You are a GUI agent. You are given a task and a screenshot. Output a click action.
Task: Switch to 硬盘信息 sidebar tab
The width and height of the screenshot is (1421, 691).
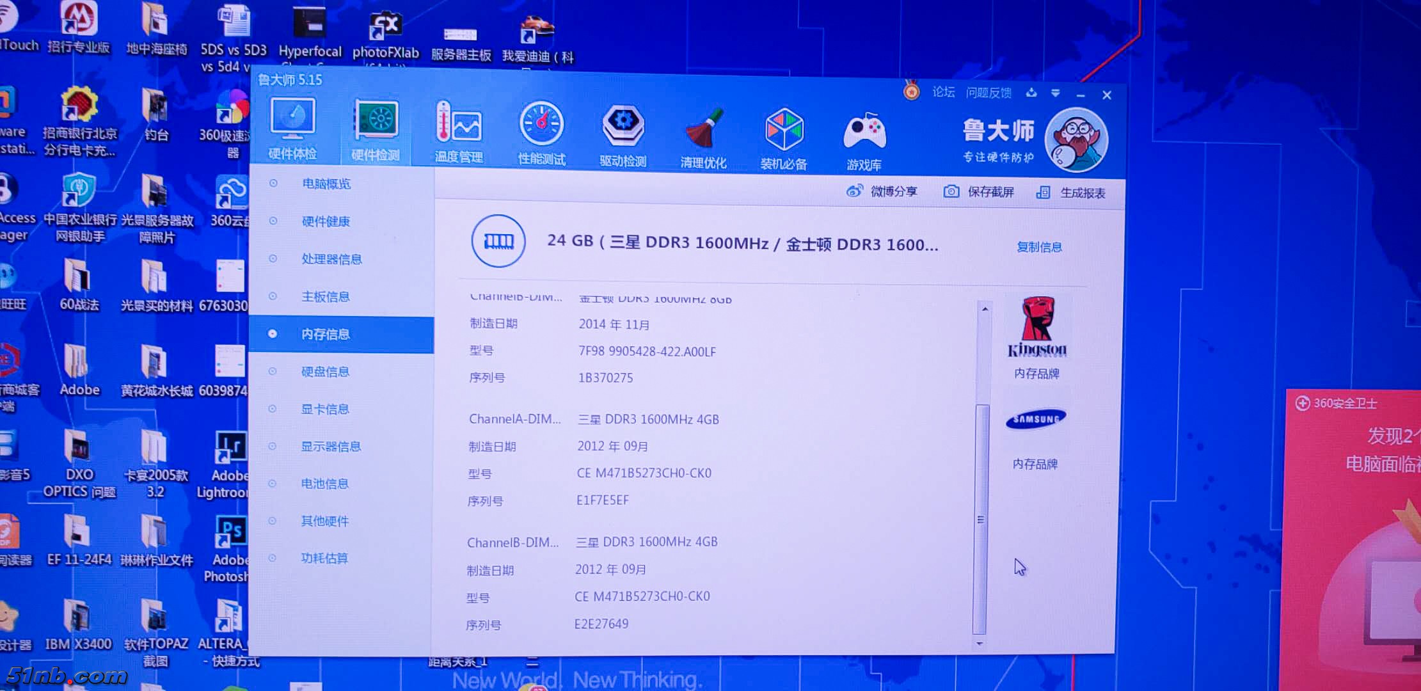click(x=325, y=372)
